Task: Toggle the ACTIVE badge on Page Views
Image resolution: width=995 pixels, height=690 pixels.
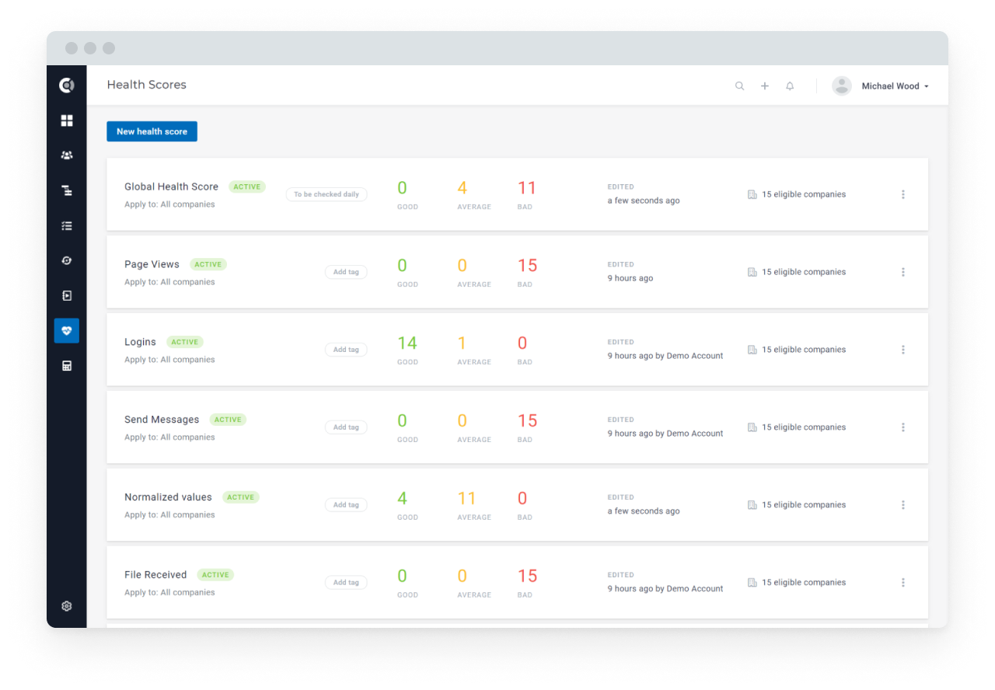Action: pyautogui.click(x=208, y=264)
